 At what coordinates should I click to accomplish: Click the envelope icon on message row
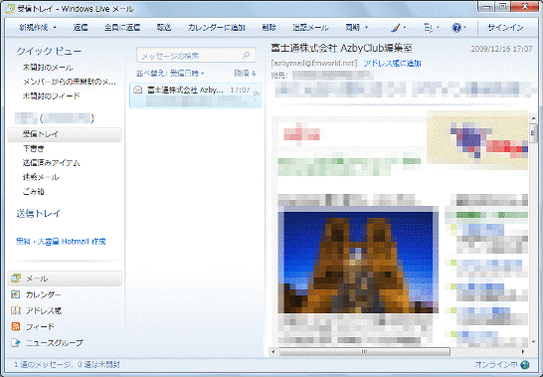138,91
